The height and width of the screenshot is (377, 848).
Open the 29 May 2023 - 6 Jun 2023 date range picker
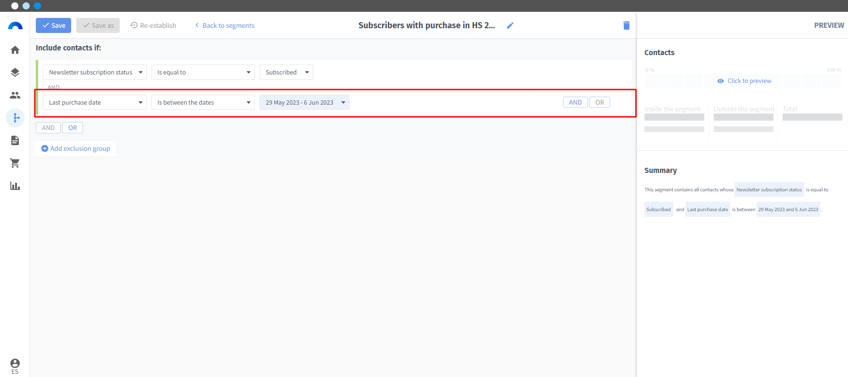304,102
